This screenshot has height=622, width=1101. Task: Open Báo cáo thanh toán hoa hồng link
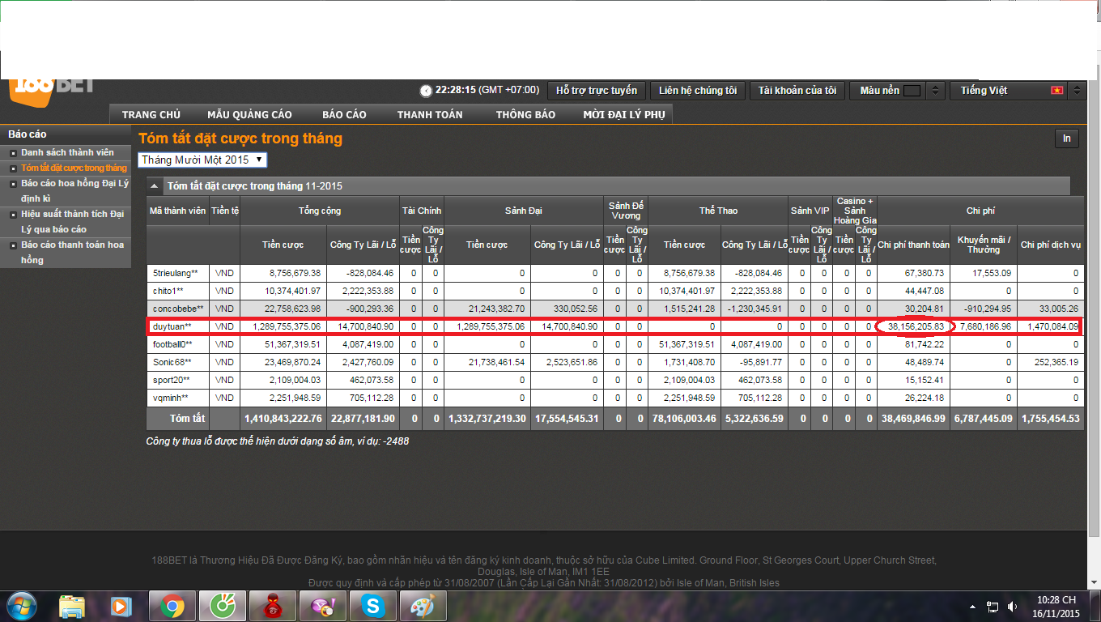pyautogui.click(x=72, y=252)
